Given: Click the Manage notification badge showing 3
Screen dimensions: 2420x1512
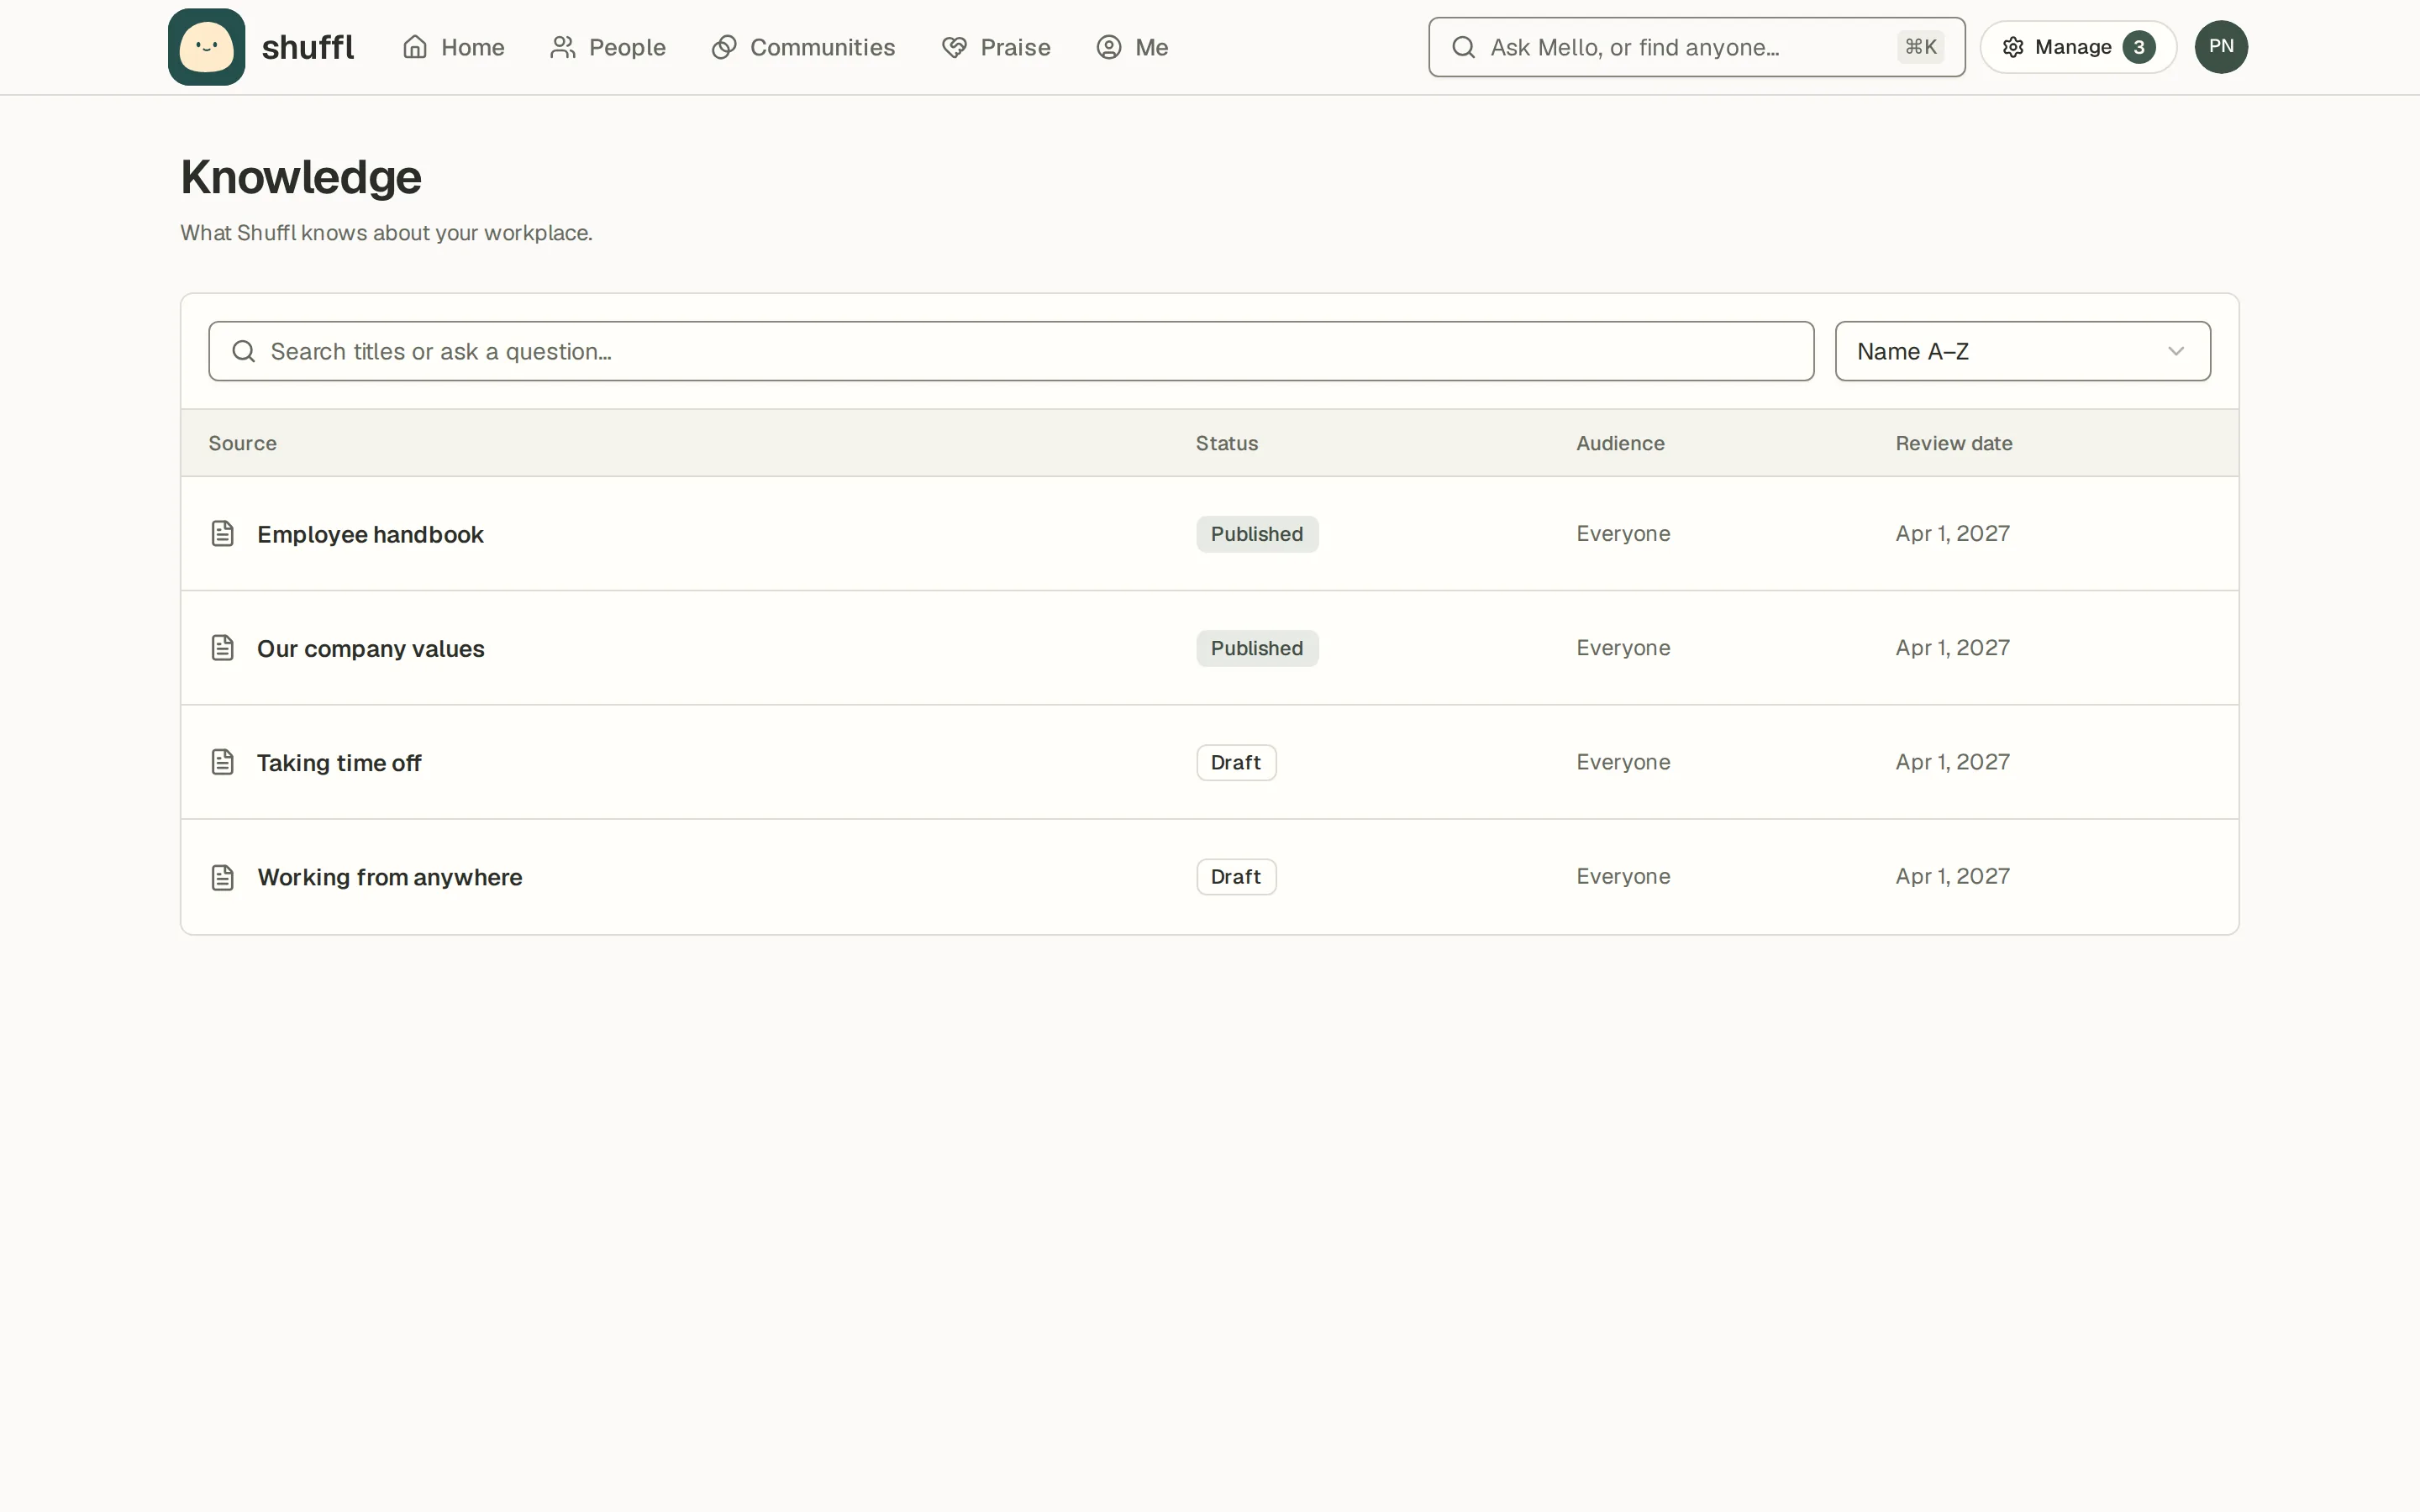Looking at the screenshot, I should [2139, 47].
